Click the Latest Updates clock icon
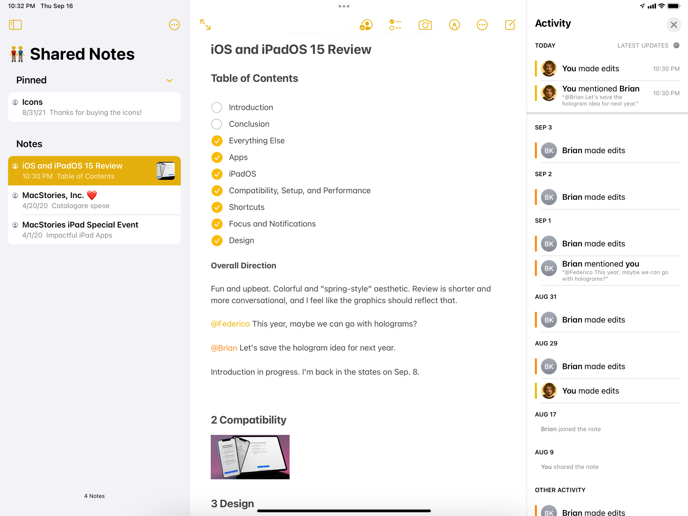 pos(676,45)
